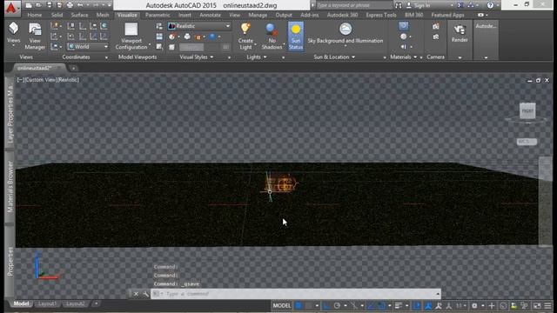The height and width of the screenshot is (313, 557).
Task: Open the Express Tools ribbon tab
Action: tap(381, 15)
